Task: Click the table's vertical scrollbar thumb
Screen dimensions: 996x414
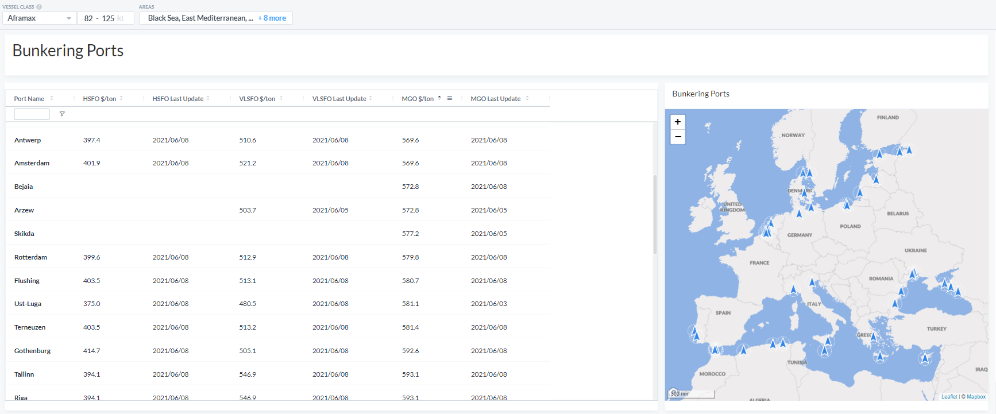Action: click(655, 214)
